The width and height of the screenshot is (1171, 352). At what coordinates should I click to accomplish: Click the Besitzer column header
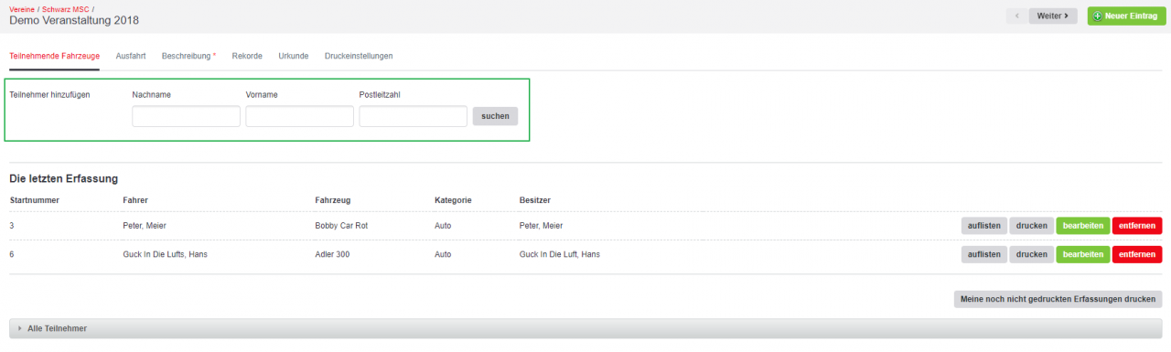click(x=534, y=199)
